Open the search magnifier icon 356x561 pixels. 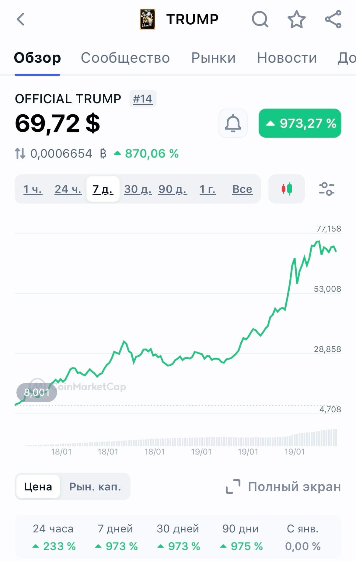(260, 19)
